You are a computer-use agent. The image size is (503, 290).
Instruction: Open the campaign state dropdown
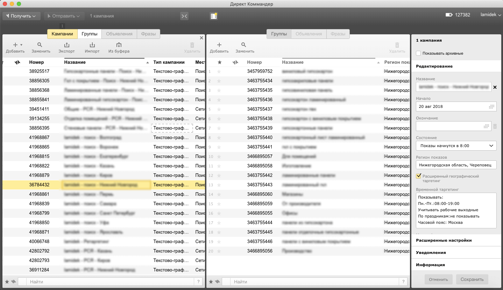coord(456,146)
